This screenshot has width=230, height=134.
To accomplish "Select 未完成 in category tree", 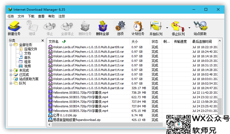I will click(24, 71).
